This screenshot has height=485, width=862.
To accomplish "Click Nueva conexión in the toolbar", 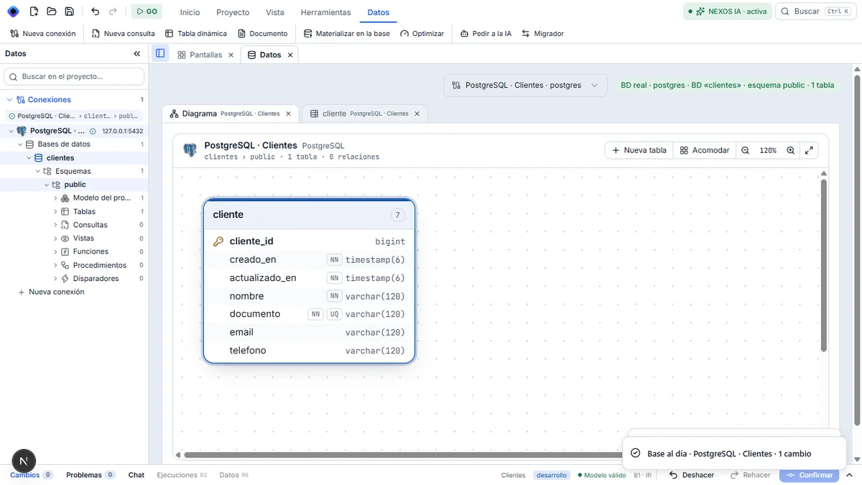I will [x=43, y=34].
